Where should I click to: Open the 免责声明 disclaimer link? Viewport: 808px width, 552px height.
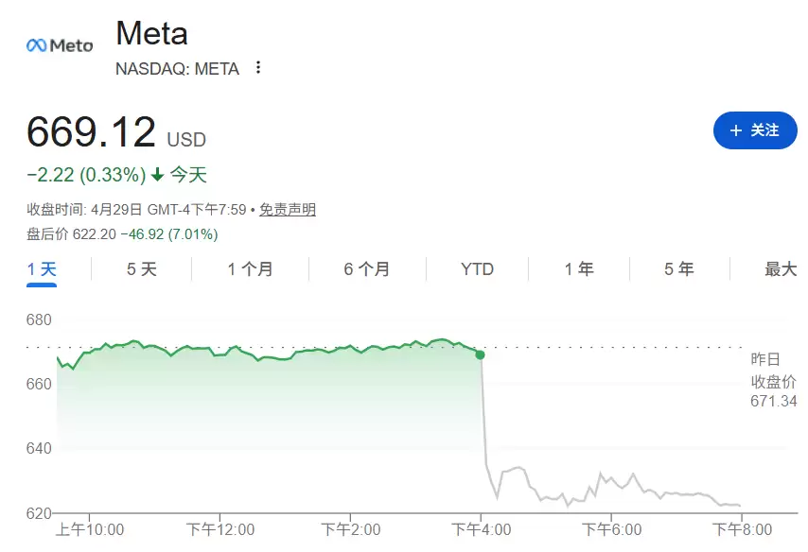288,210
